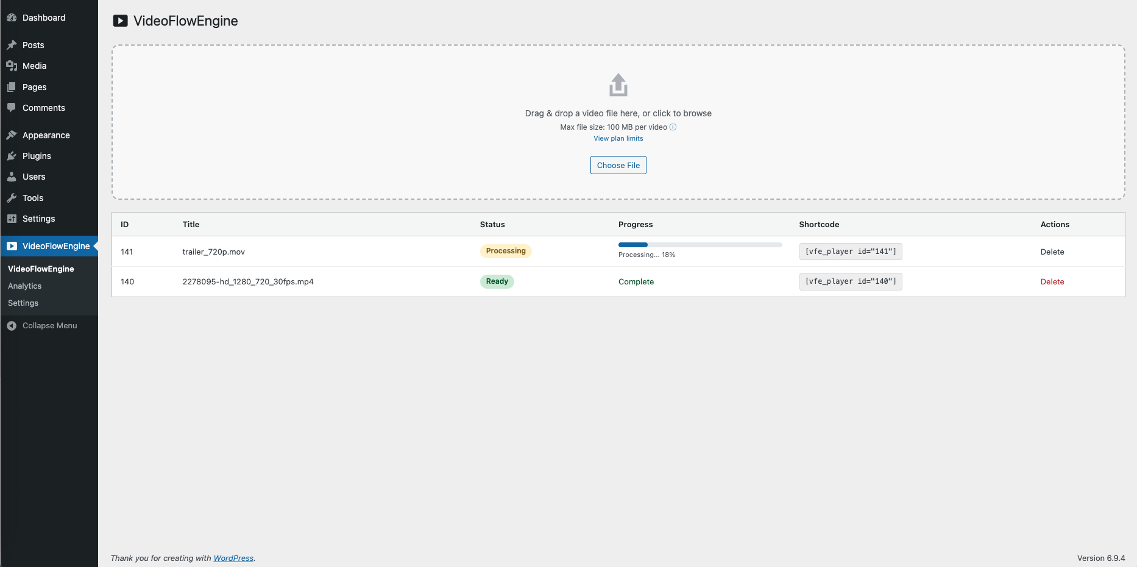Click the upload arrow icon in drop zone
Image resolution: width=1137 pixels, height=567 pixels.
tap(618, 85)
